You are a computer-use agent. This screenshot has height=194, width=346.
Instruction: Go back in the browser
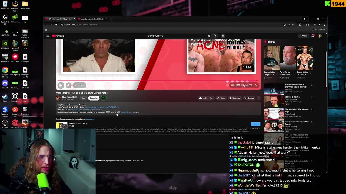(x=46, y=25)
